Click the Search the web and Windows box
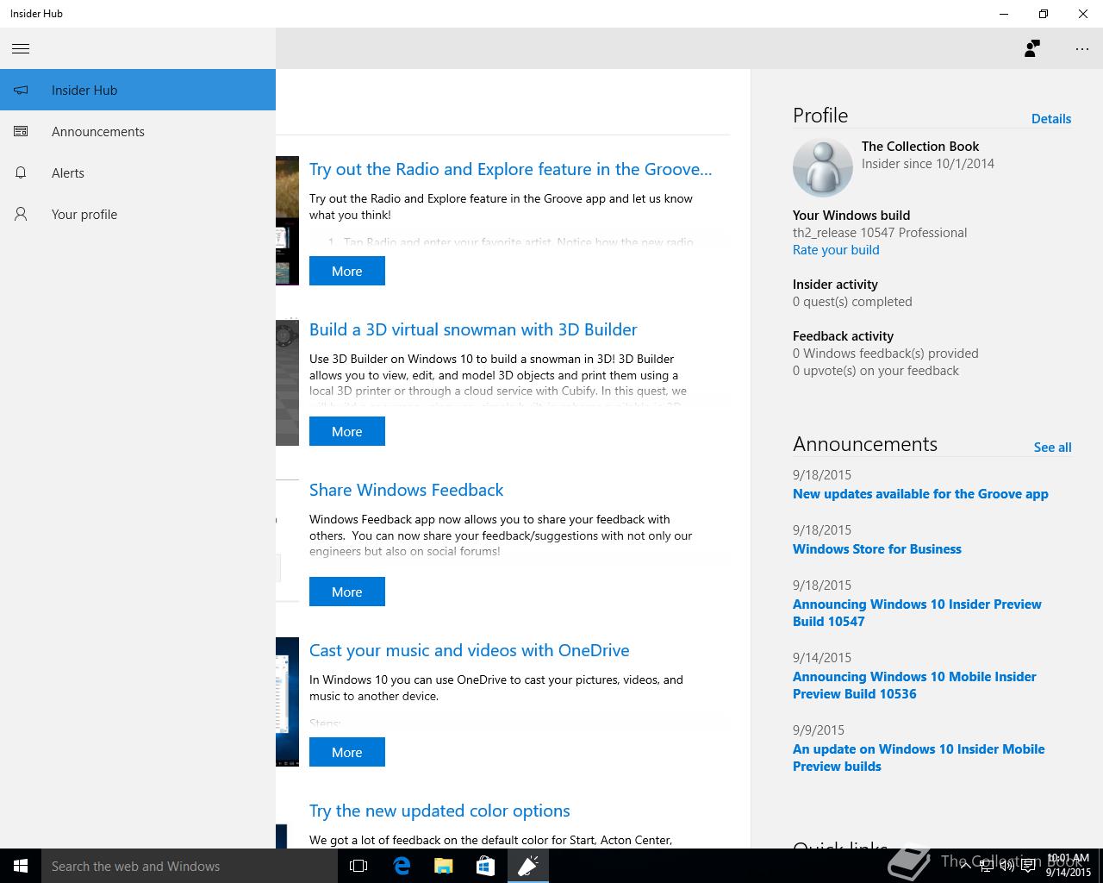 tap(190, 866)
